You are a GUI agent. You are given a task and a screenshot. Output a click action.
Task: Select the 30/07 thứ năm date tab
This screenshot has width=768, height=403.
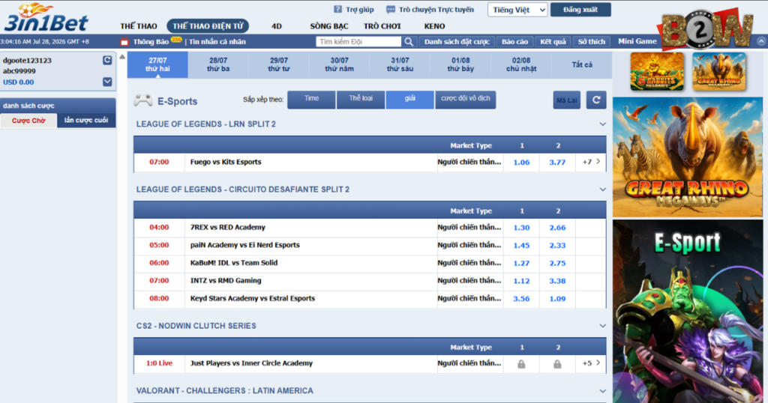(x=340, y=64)
